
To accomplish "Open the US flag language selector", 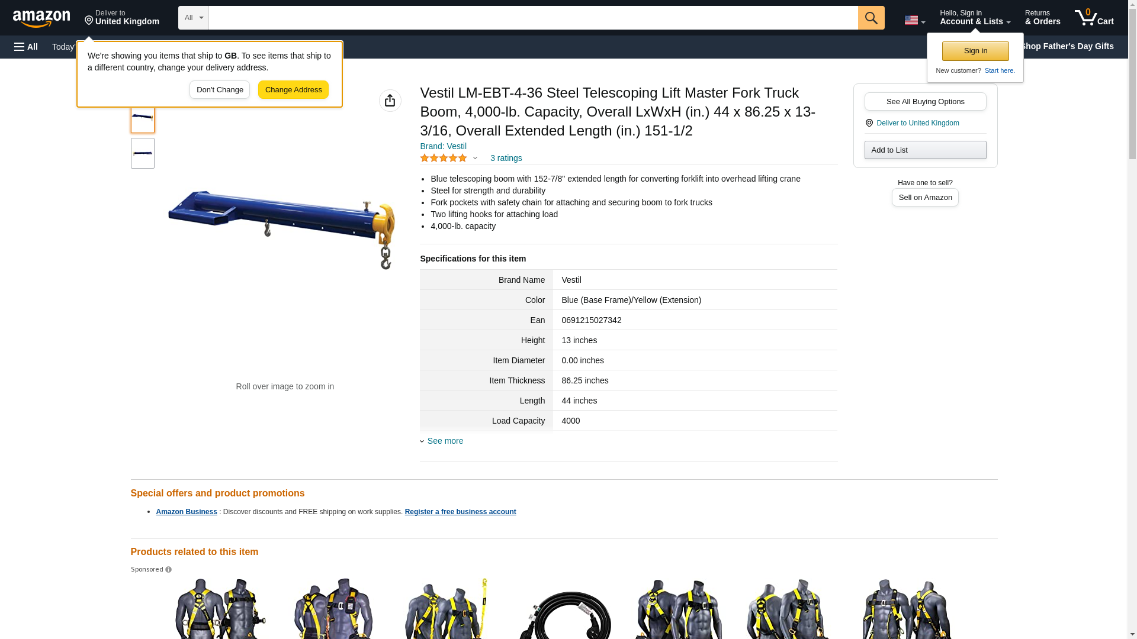I will coord(914,20).
